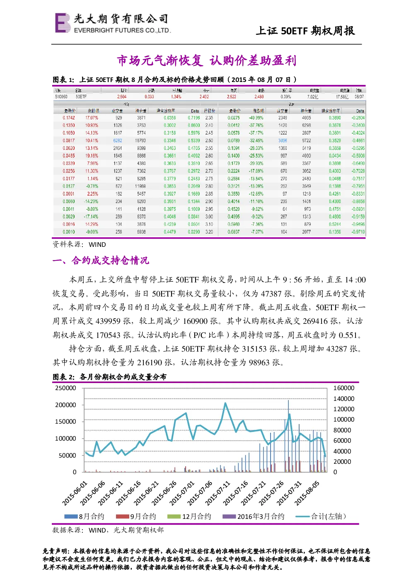411x581 pixels.
Task: Click the 图表 2 各月份期权合约成交量分布 caption
Action: coord(109,377)
